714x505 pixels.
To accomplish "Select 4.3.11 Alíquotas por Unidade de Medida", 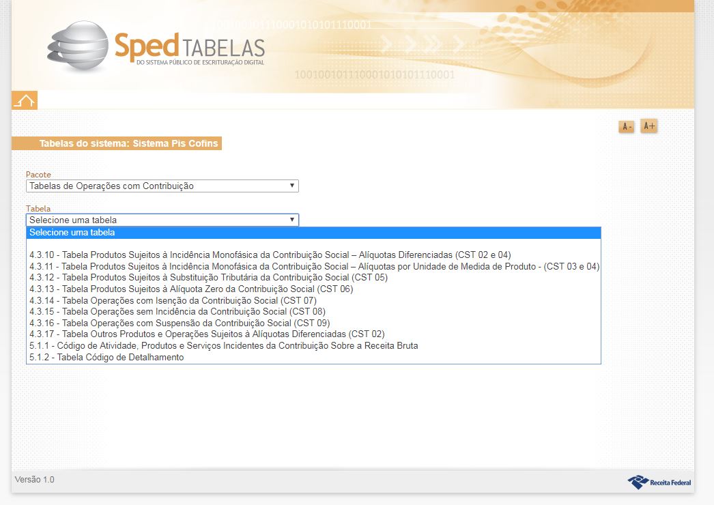I will click(x=313, y=266).
